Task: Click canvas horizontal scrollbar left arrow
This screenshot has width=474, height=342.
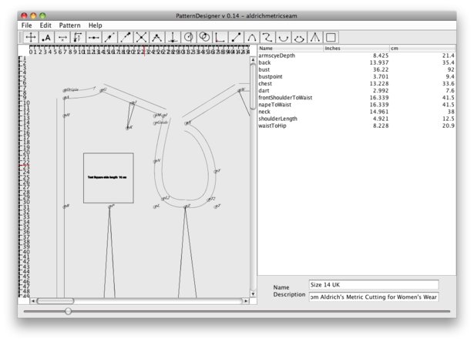Action: [33, 301]
